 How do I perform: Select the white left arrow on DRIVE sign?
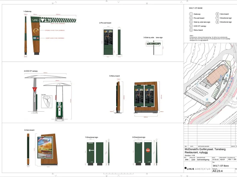pos(91,150)
